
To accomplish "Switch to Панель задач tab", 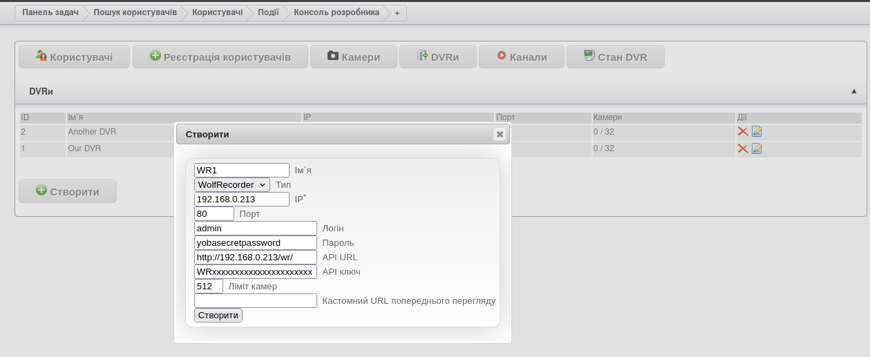I will pyautogui.click(x=50, y=13).
